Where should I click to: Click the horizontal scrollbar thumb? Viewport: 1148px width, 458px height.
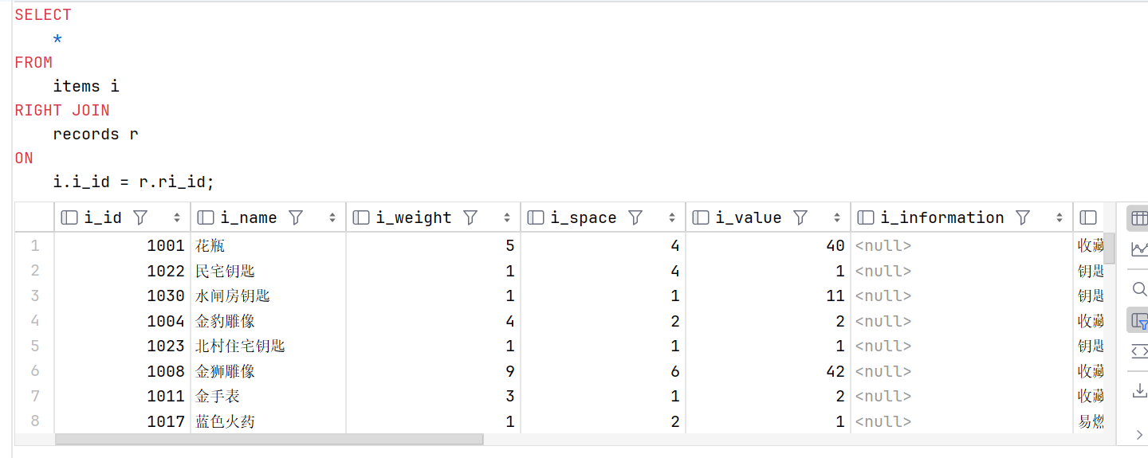click(x=269, y=439)
